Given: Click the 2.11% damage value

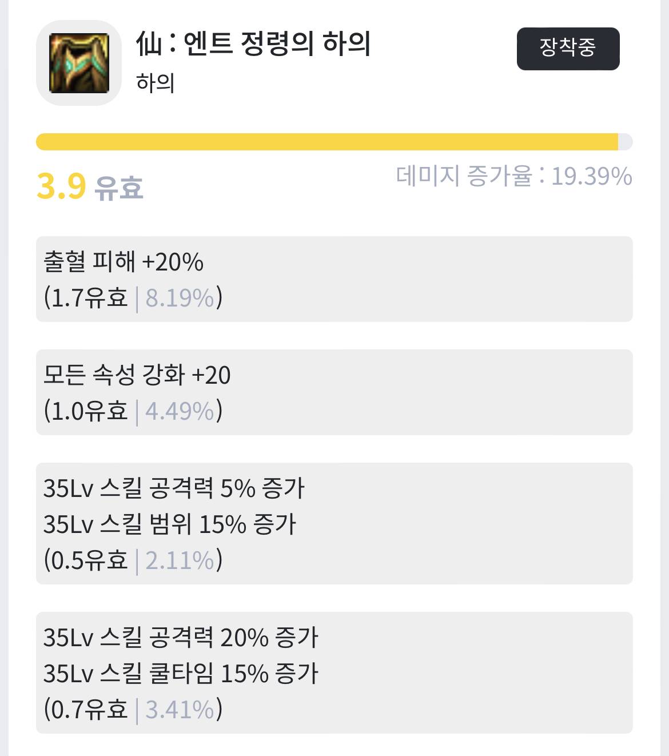Looking at the screenshot, I should [x=180, y=560].
